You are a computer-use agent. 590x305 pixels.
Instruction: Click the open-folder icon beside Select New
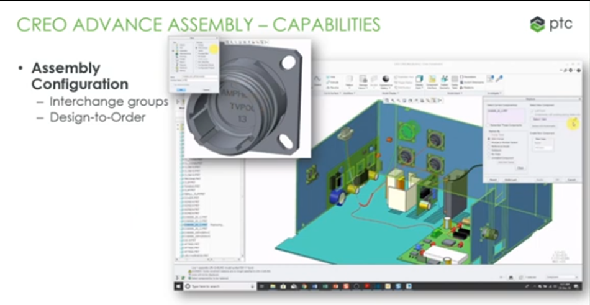coord(576,118)
